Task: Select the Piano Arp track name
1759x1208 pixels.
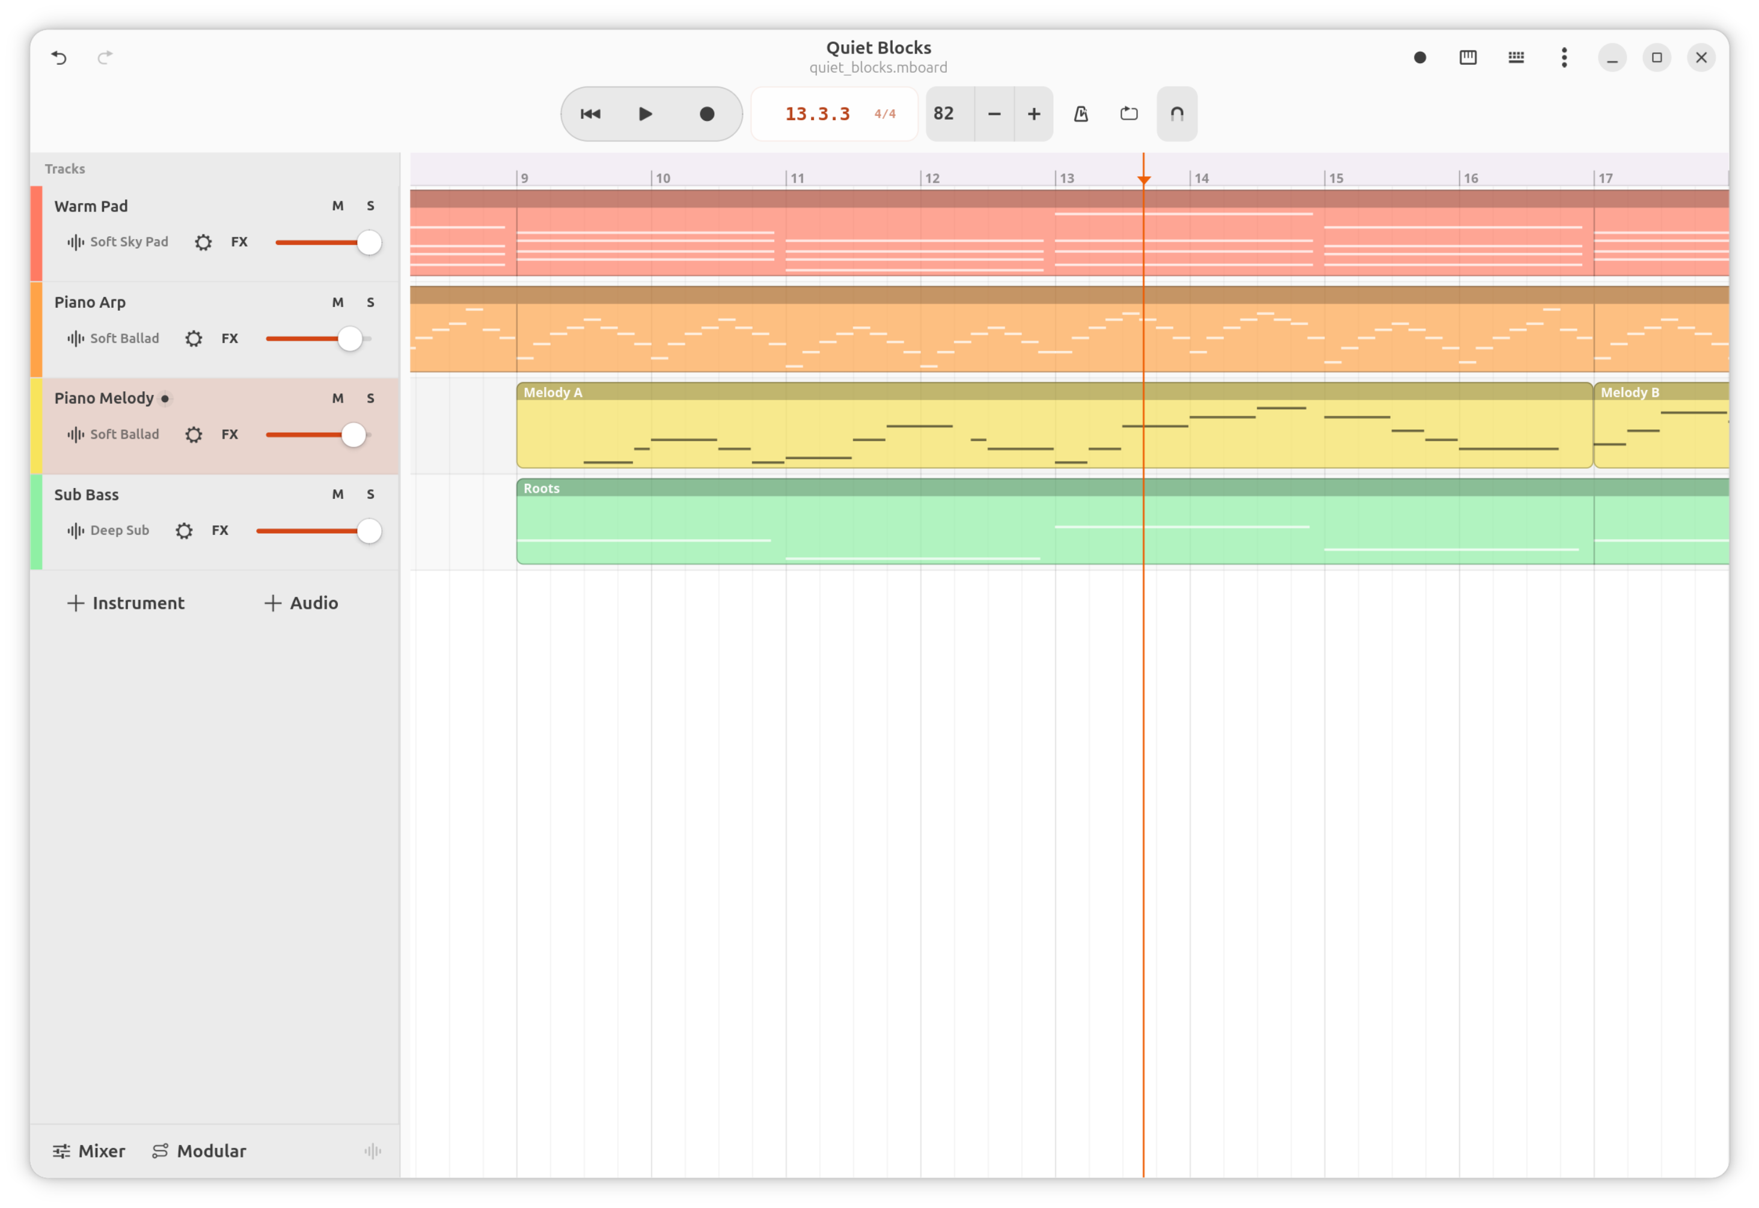Action: click(x=90, y=302)
